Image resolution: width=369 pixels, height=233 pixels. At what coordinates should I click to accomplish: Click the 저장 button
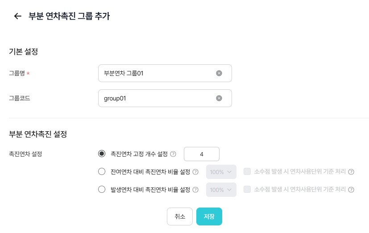point(209,216)
